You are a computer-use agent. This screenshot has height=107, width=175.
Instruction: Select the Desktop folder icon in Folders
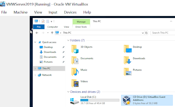pos(128,49)
